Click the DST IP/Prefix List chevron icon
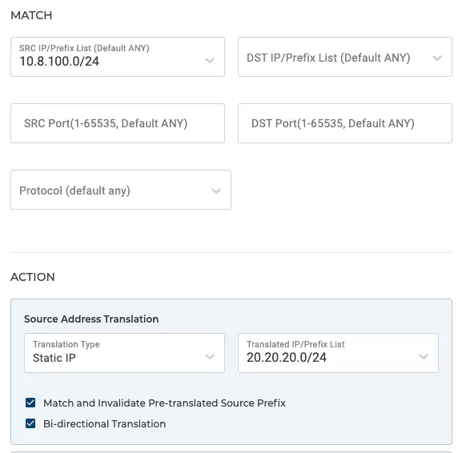Image resolution: width=462 pixels, height=453 pixels. (x=437, y=58)
